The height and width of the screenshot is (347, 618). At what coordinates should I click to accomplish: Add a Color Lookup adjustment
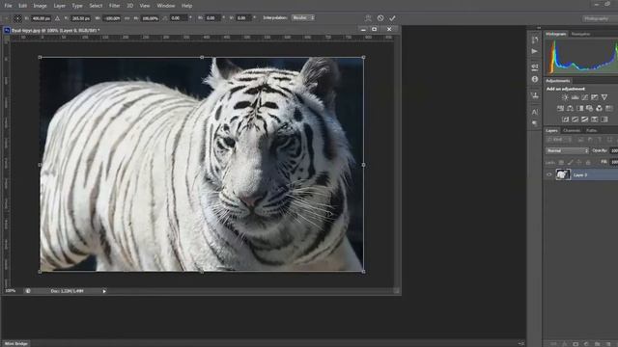tap(609, 108)
